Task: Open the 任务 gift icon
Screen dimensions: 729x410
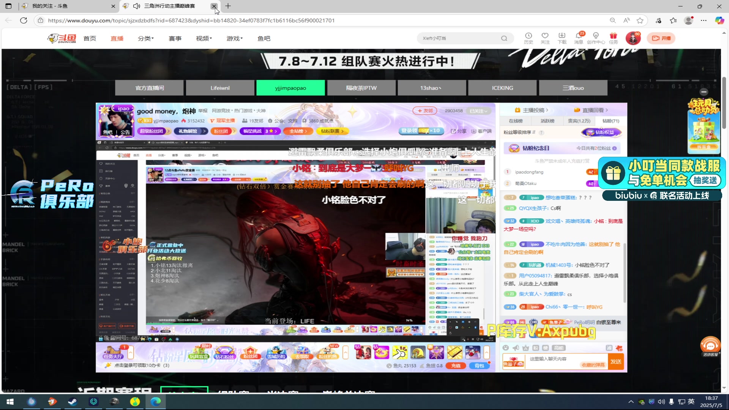Action: pos(614,38)
